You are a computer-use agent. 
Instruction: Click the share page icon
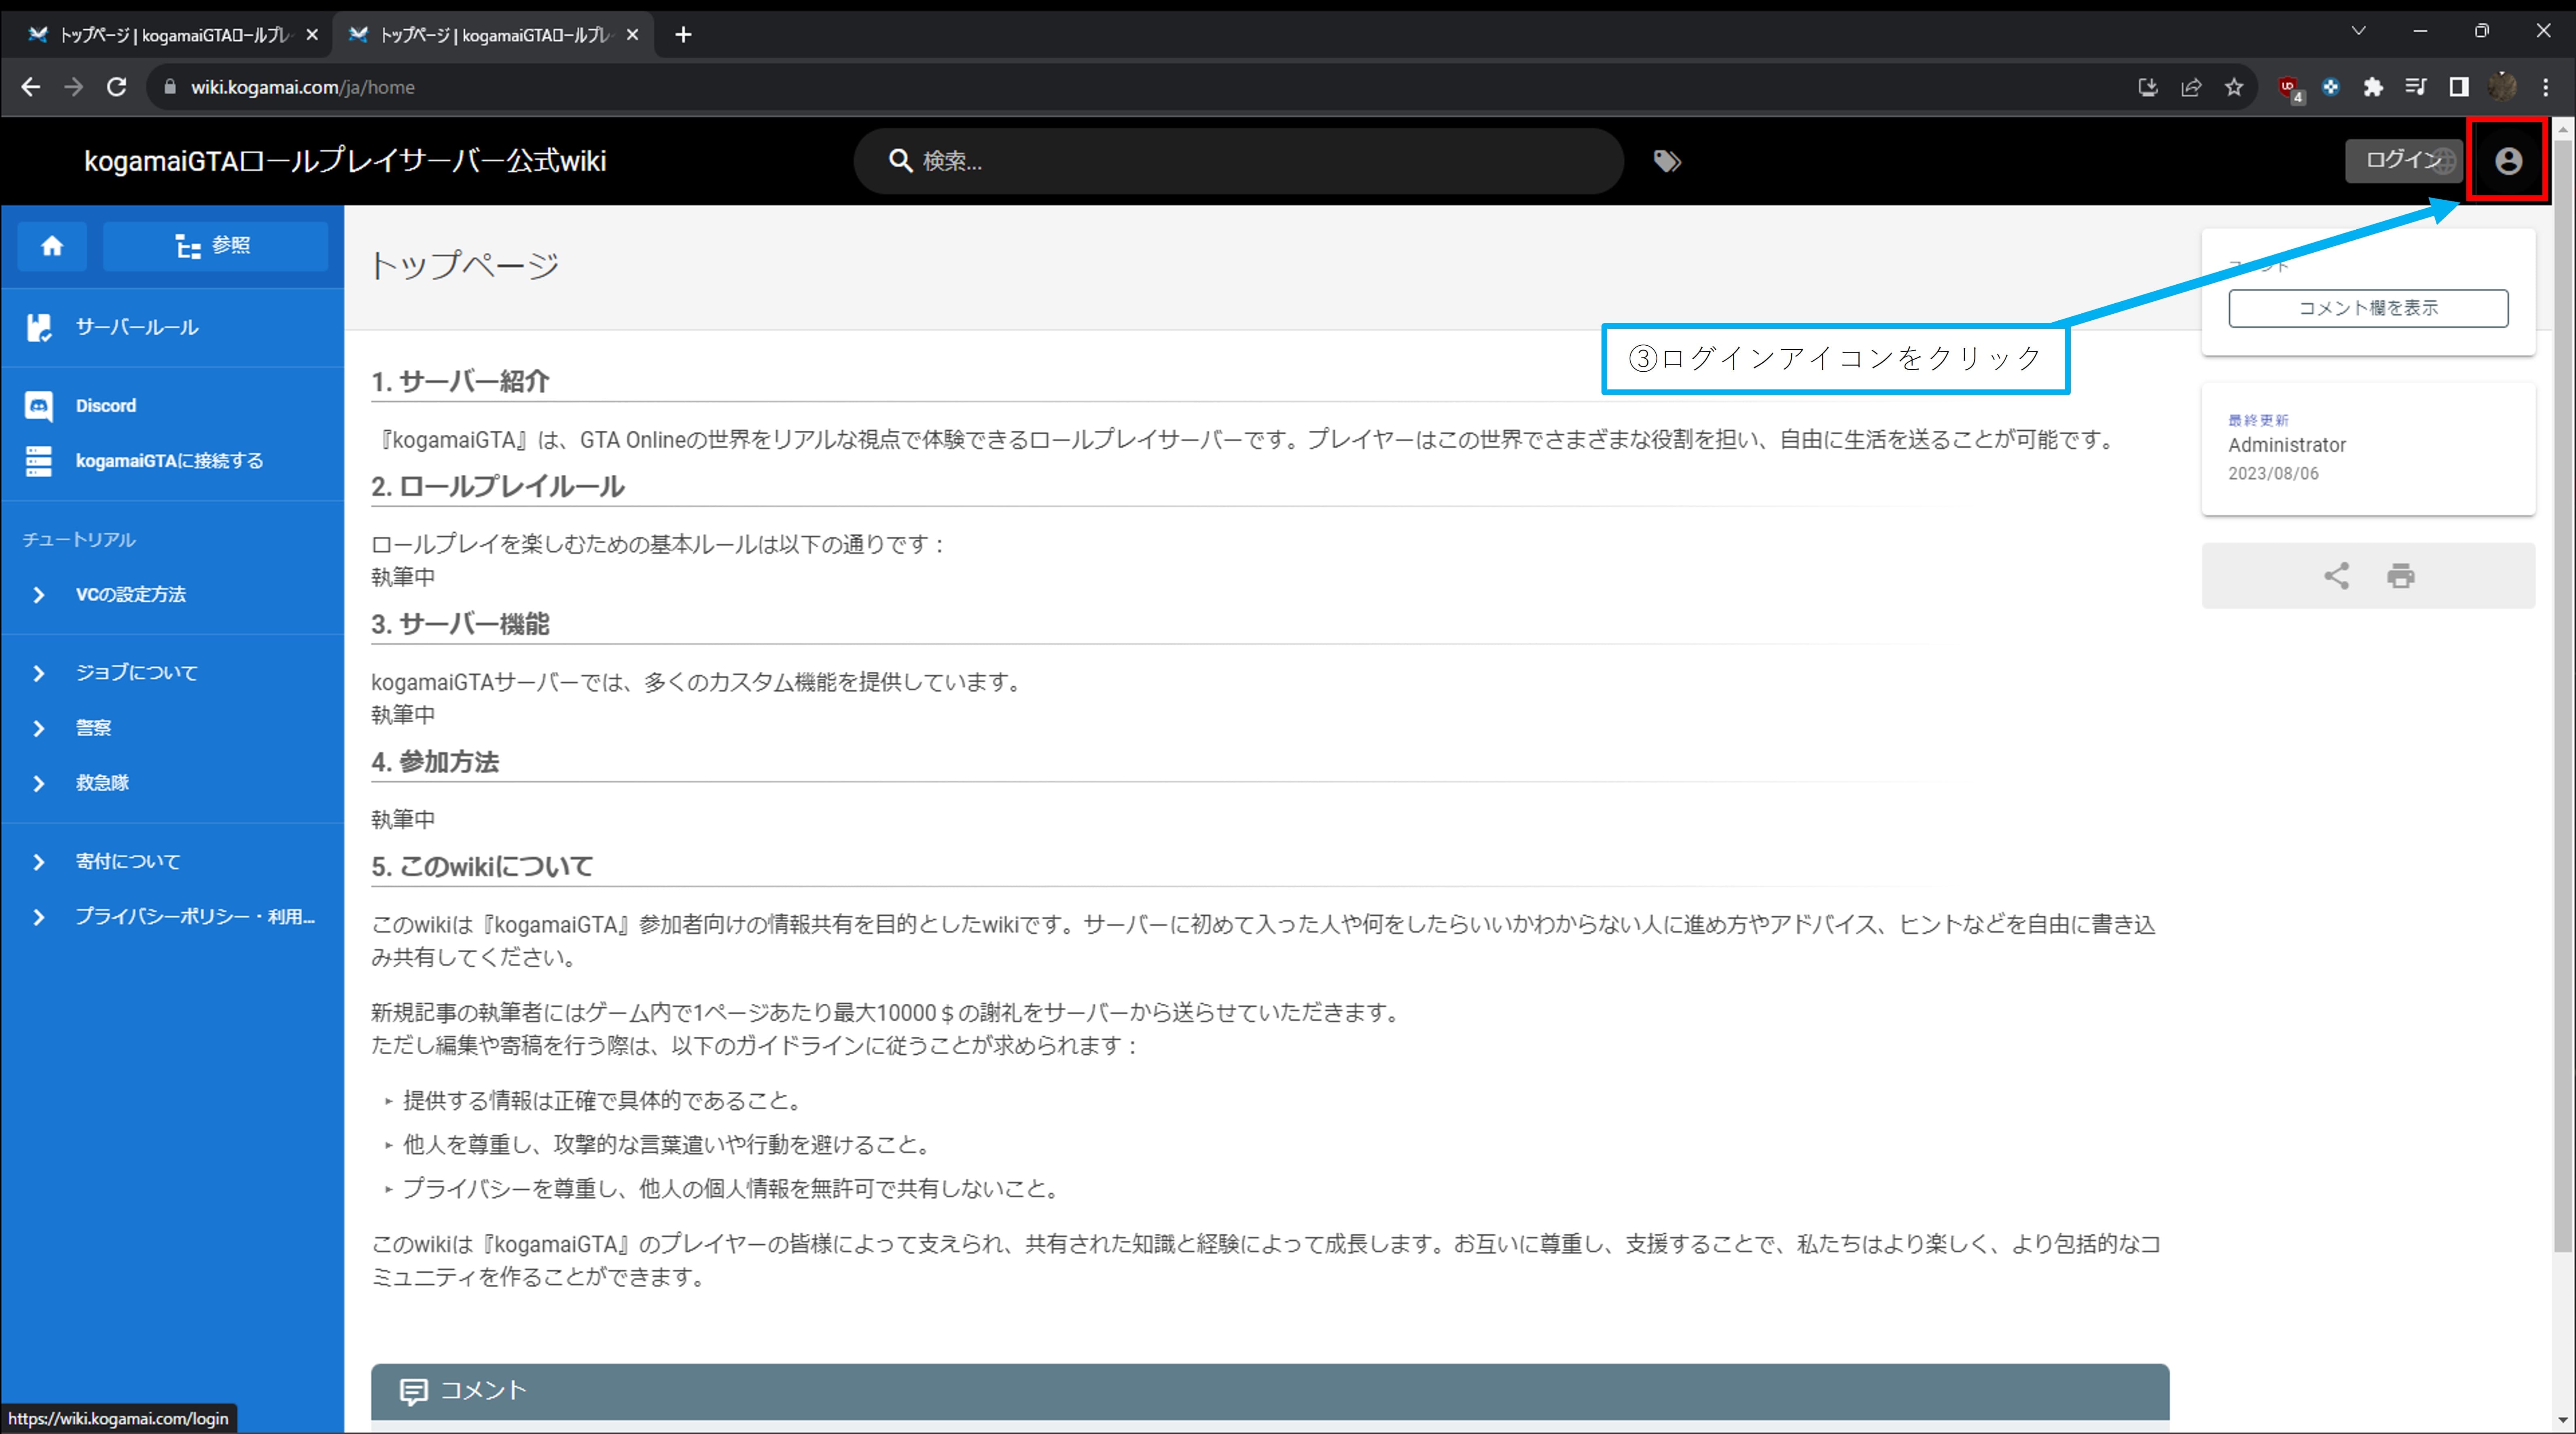click(2336, 576)
